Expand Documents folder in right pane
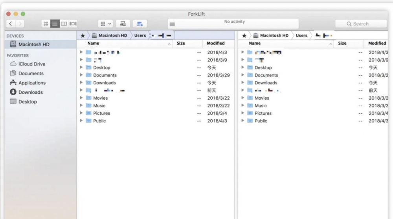 [242, 75]
